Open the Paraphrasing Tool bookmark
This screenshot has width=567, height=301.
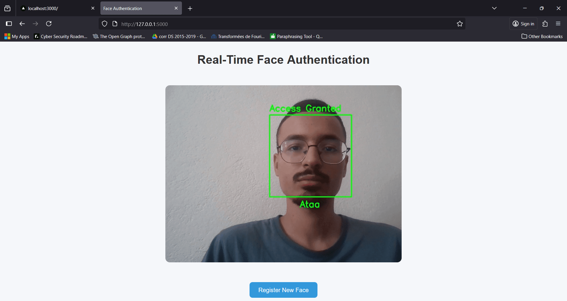(296, 36)
